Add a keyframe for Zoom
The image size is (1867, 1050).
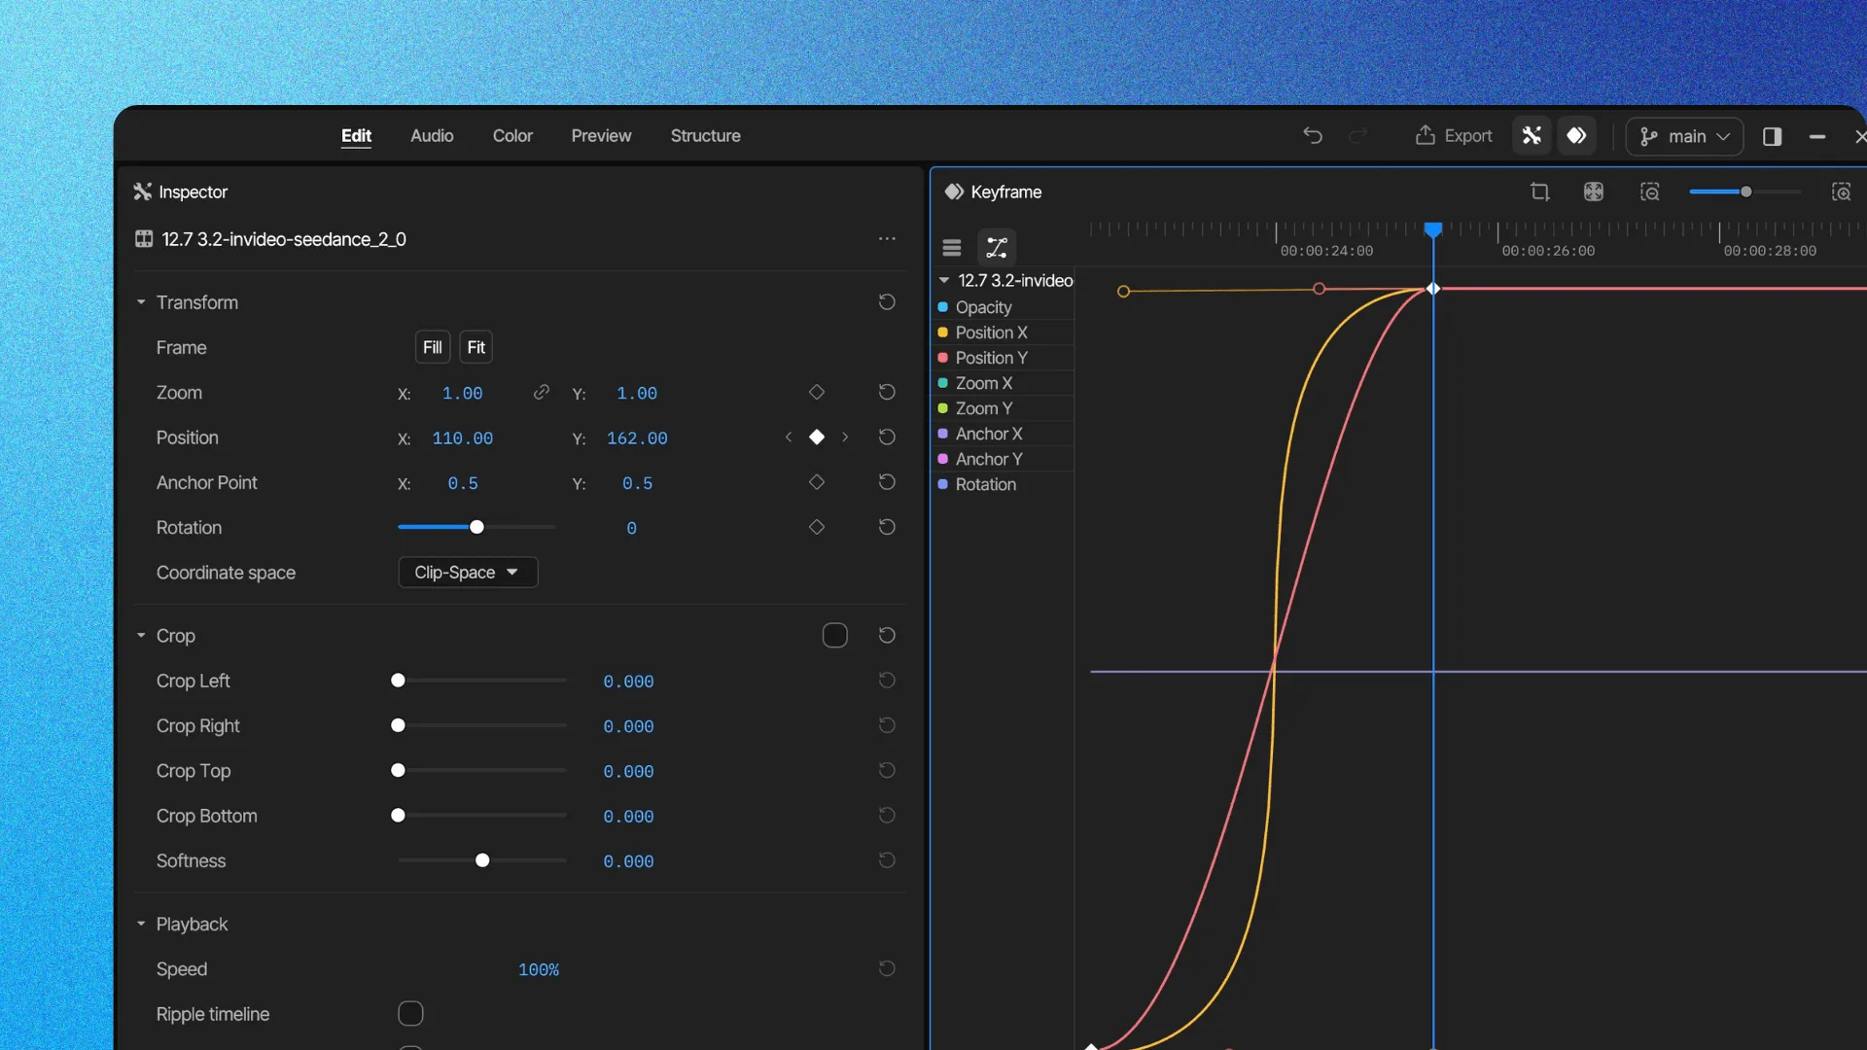(817, 393)
